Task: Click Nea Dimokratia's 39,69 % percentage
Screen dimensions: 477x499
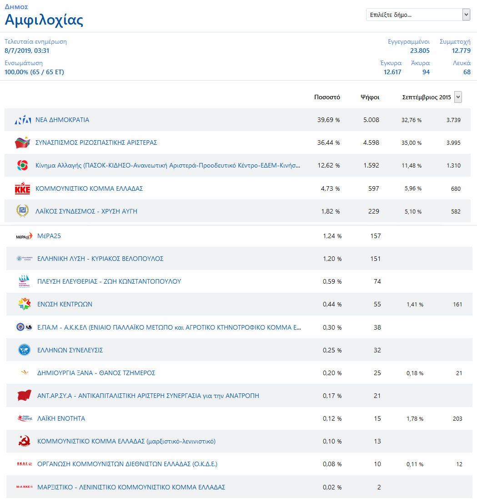Action: click(329, 120)
